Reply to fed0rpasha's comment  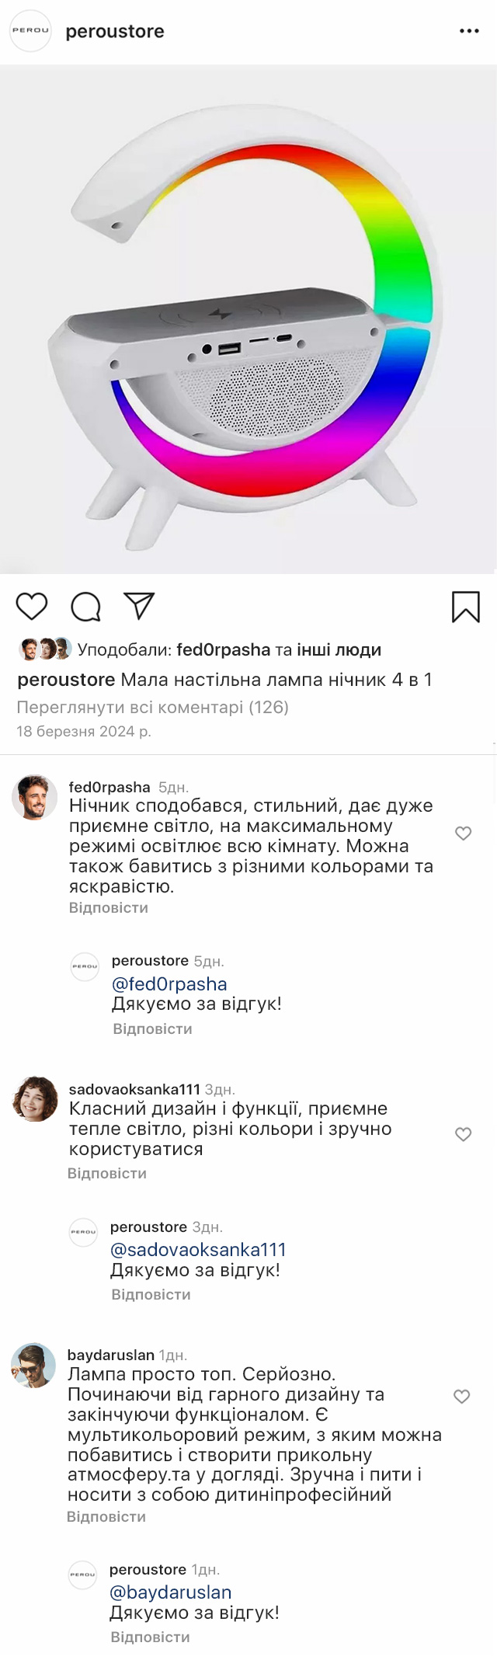109,907
